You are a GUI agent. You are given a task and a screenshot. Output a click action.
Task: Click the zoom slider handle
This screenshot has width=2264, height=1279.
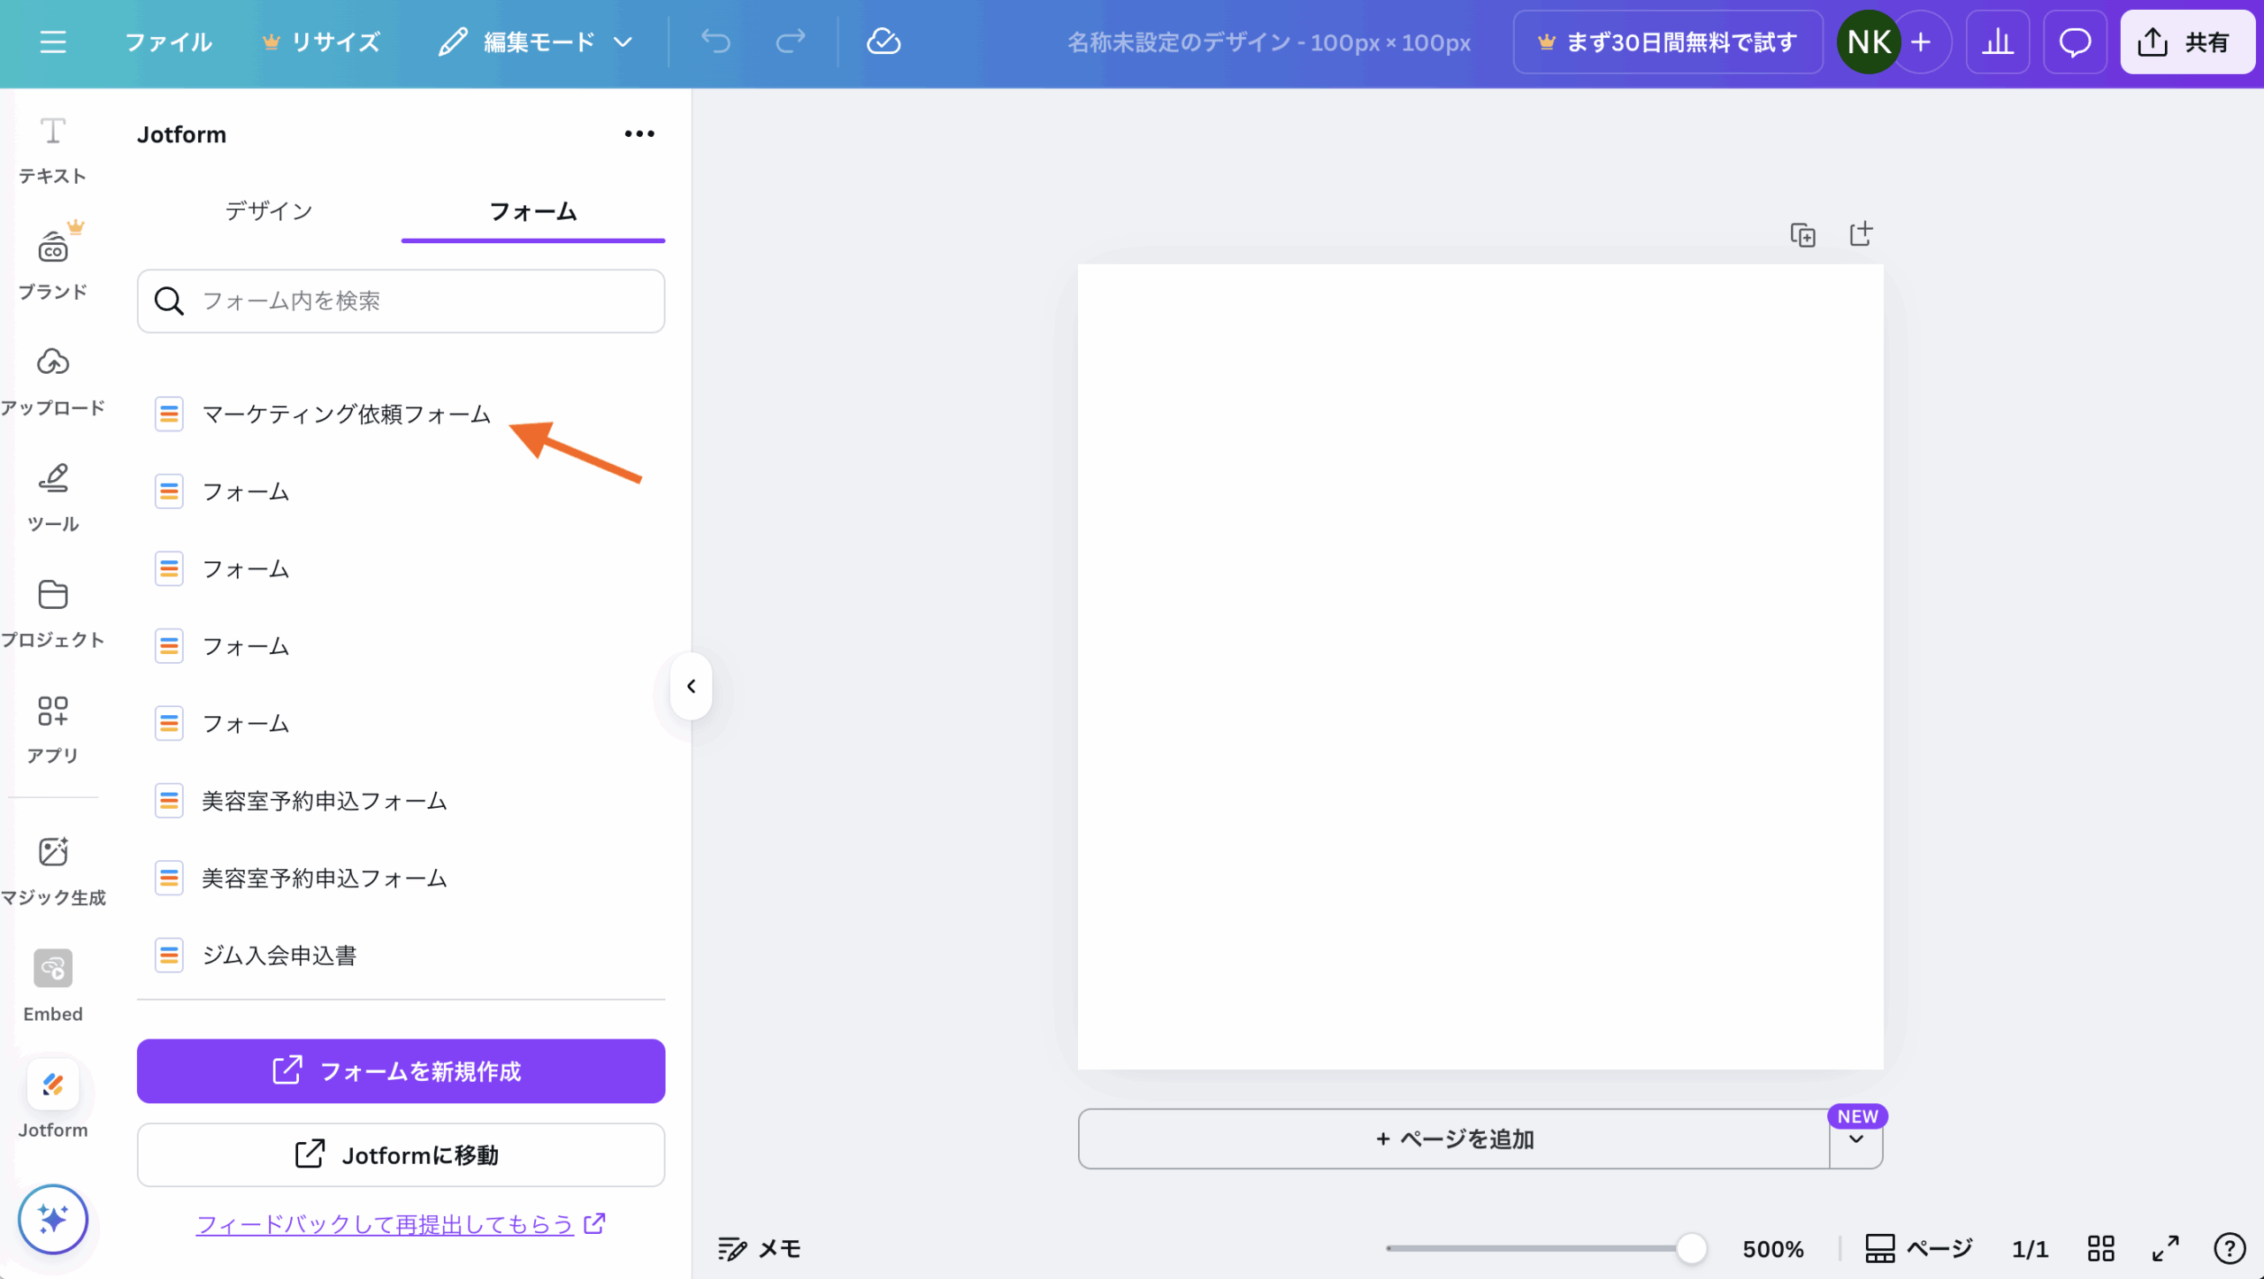[x=1692, y=1249]
